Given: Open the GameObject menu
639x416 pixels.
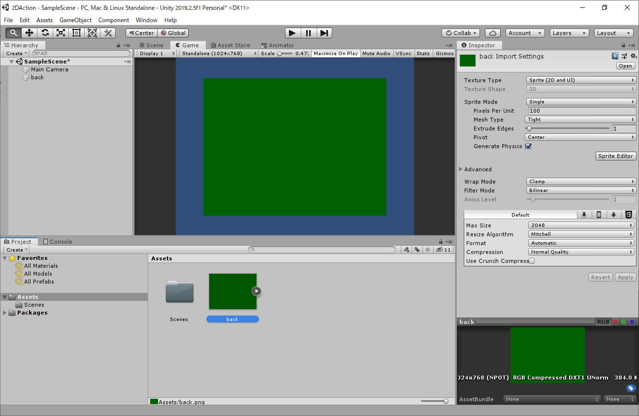Looking at the screenshot, I should point(75,20).
